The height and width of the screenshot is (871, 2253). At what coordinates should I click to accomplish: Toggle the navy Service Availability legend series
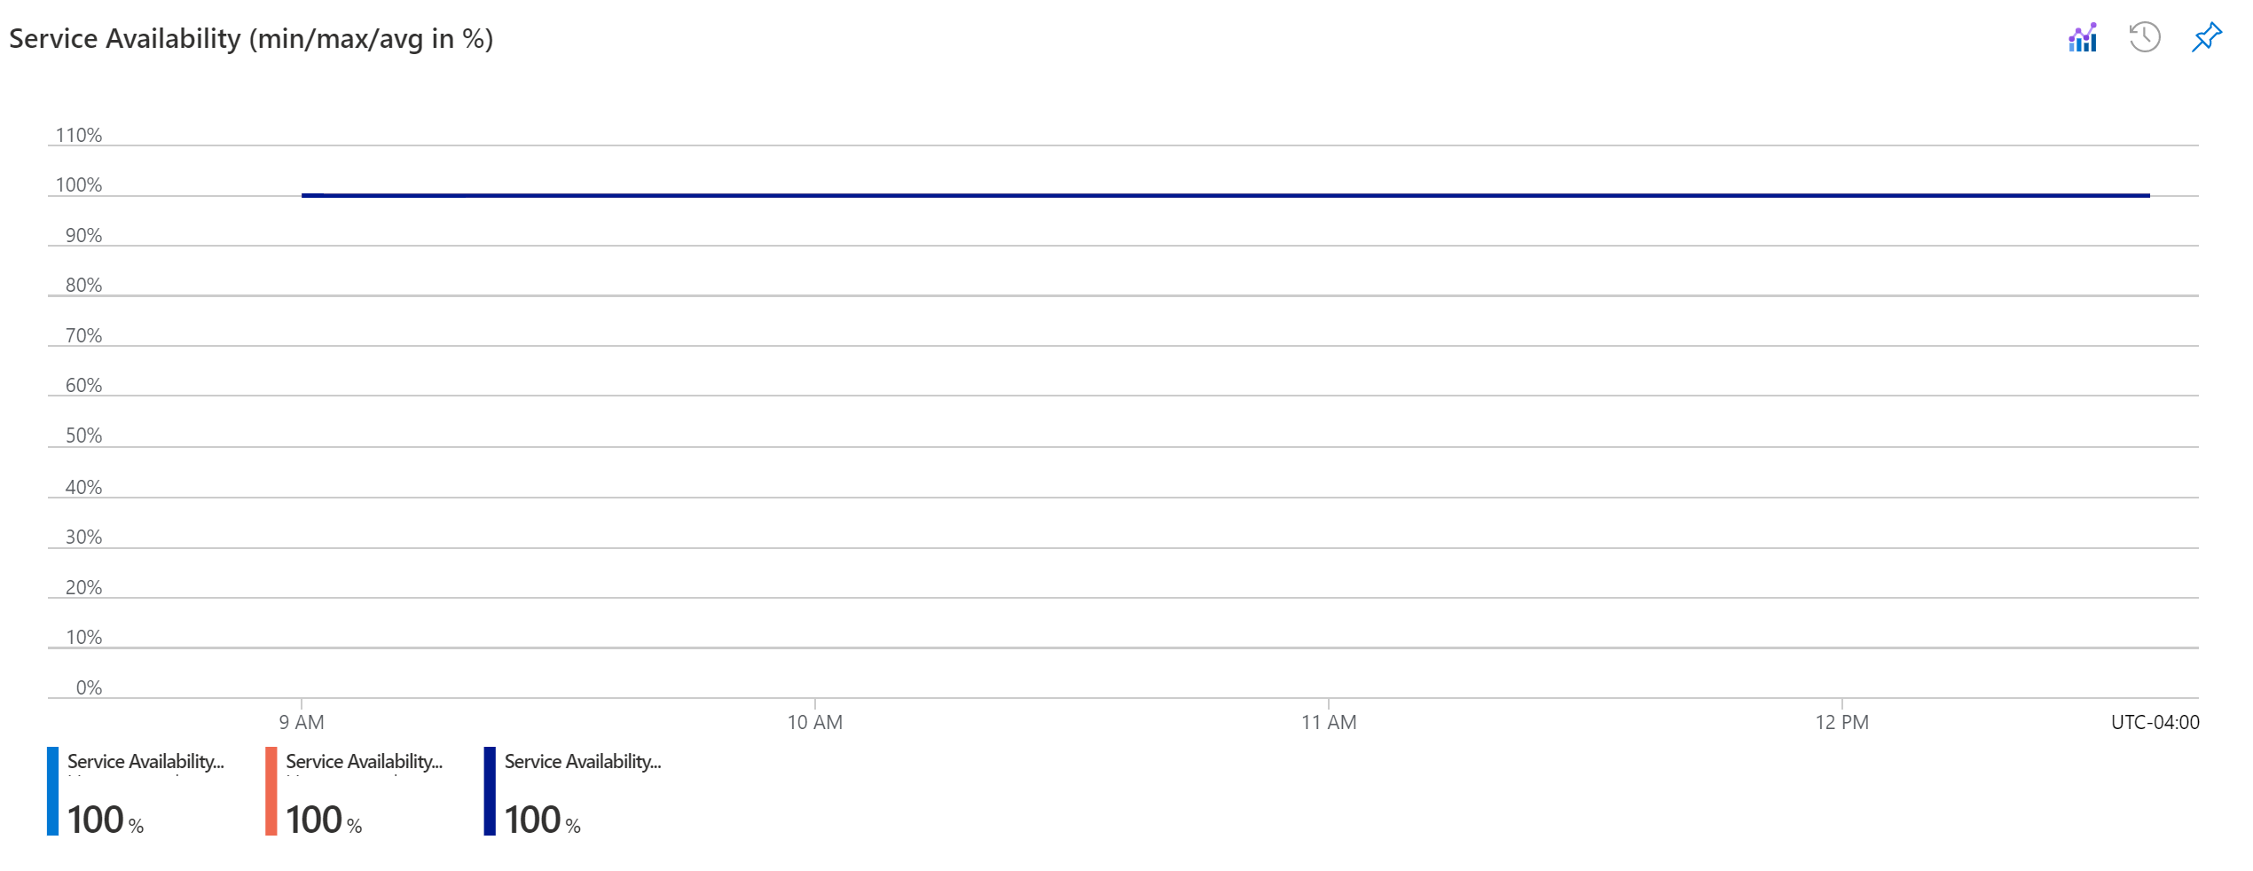[x=583, y=762]
